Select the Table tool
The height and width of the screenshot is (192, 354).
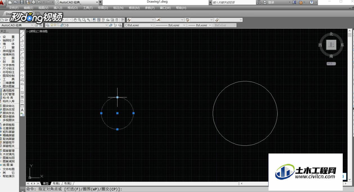click(x=22, y=106)
